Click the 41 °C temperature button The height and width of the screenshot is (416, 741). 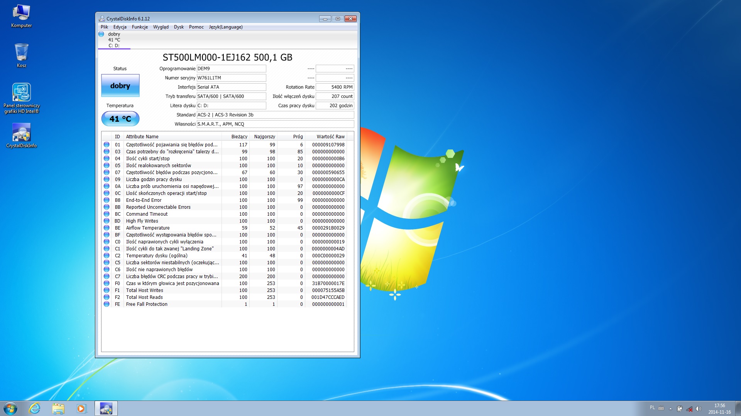click(x=120, y=119)
